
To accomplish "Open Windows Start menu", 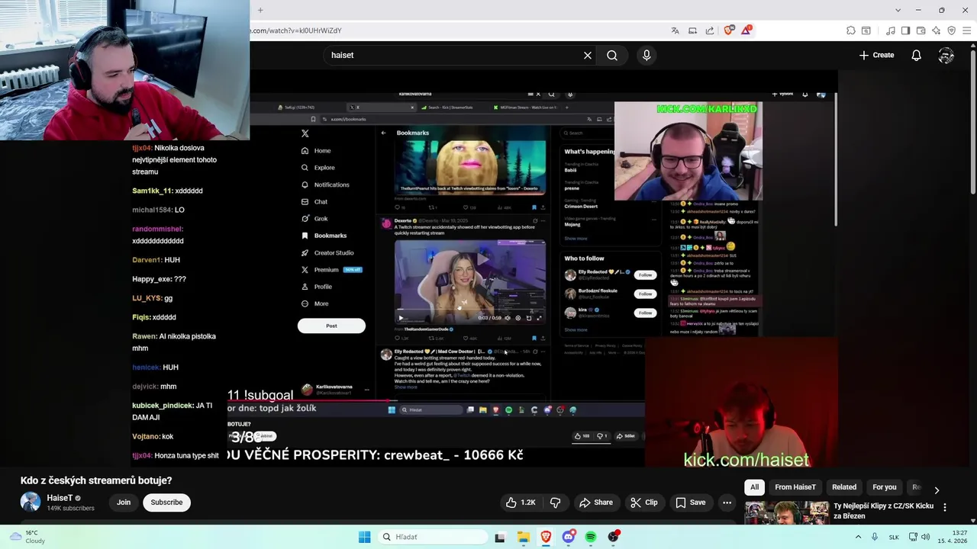I will [x=364, y=537].
